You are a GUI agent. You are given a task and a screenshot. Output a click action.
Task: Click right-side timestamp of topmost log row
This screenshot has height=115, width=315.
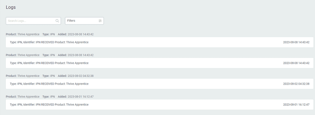tap(296, 42)
